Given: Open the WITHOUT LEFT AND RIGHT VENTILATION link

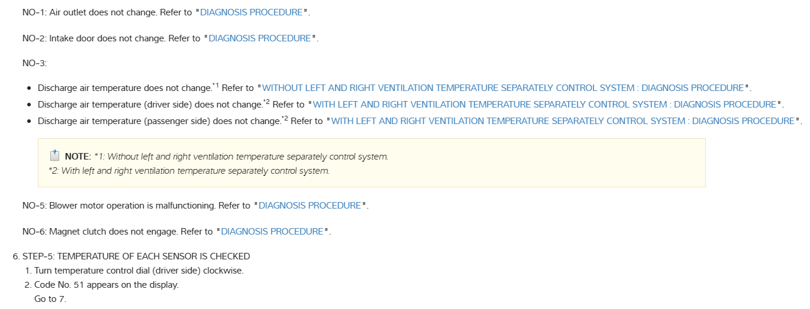Looking at the screenshot, I should tap(502, 88).
